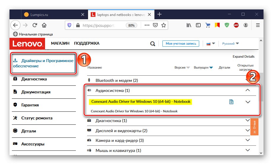Click the page scrollbar down arrow
The height and width of the screenshot is (167, 273).
pyautogui.click(x=261, y=153)
